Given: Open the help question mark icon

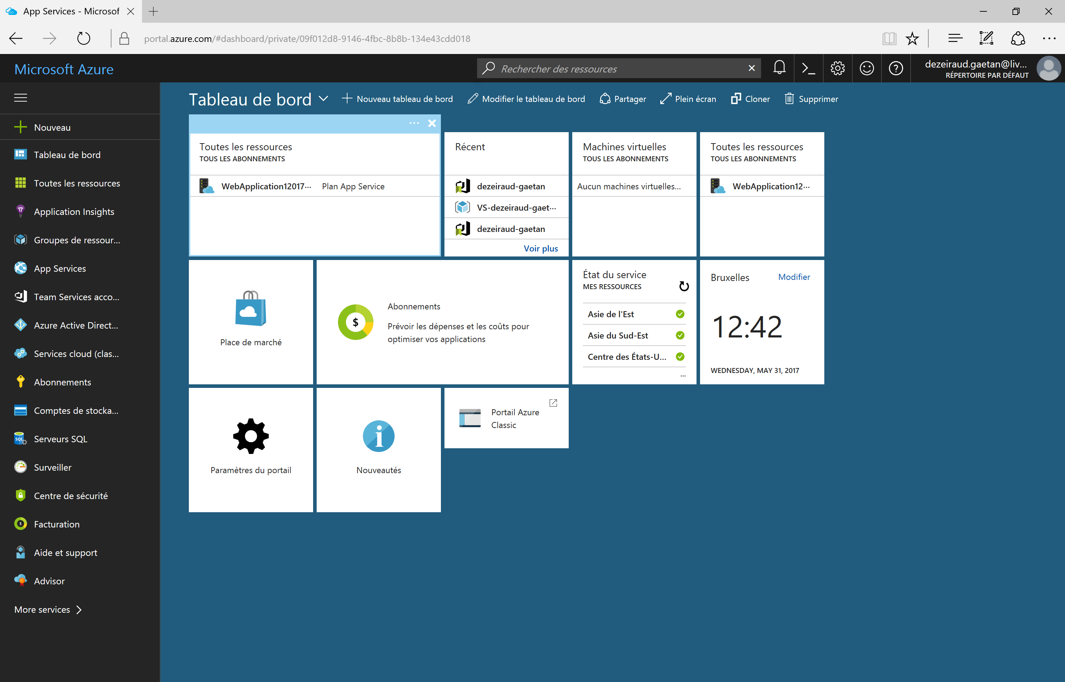Looking at the screenshot, I should pyautogui.click(x=896, y=69).
